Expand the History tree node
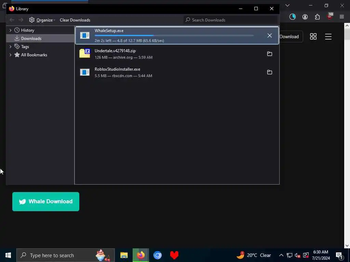350x262 pixels. 10,30
